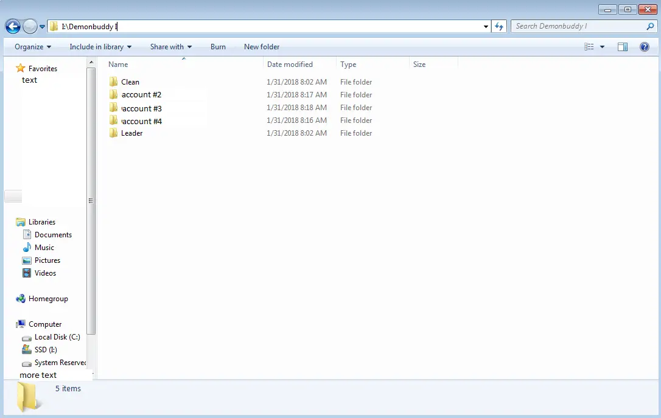Click date 1/31/2018 8:16 AM

[x=296, y=120]
